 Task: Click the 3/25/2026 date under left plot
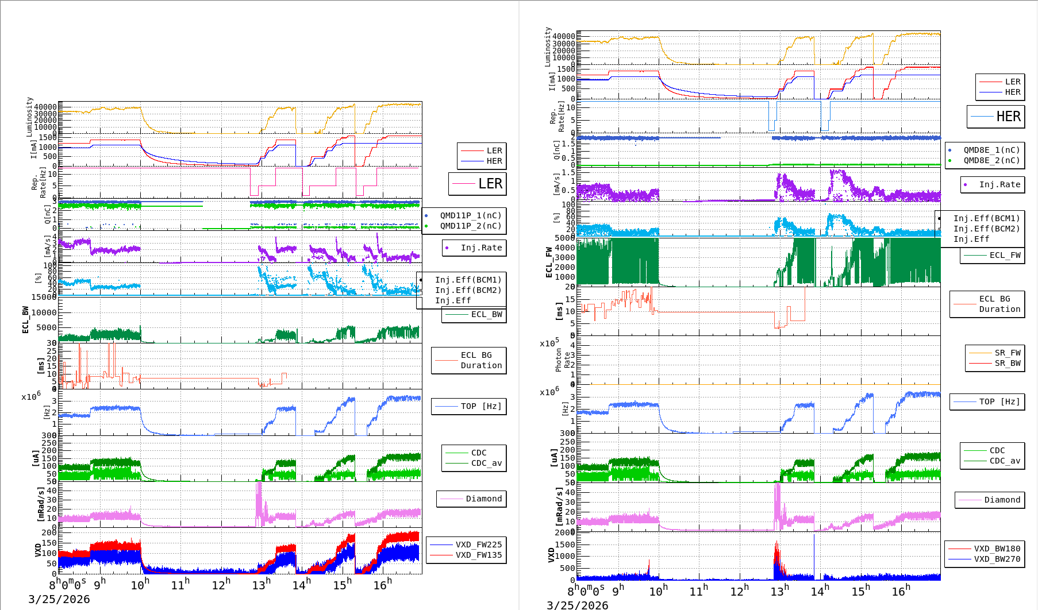pos(59,599)
